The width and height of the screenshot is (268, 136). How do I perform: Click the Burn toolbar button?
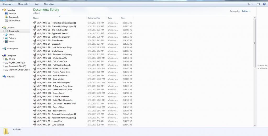coord(37,4)
